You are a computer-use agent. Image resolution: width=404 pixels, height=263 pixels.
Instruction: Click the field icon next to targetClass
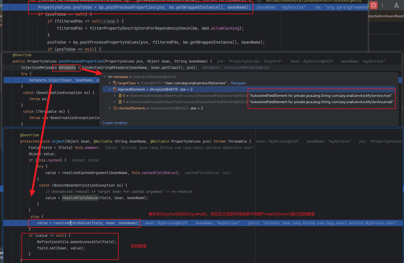[x=115, y=83]
